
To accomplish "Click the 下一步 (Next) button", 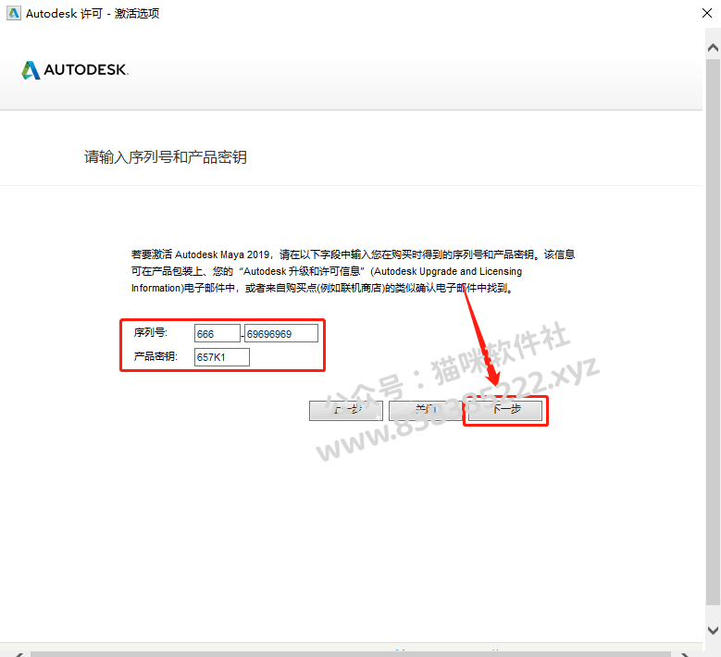I will pyautogui.click(x=505, y=410).
